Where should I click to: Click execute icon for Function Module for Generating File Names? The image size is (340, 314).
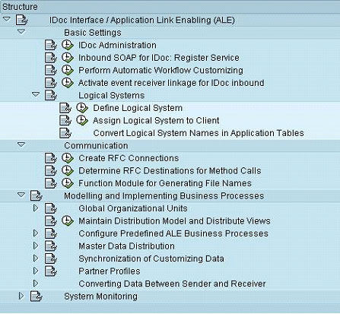(x=68, y=183)
